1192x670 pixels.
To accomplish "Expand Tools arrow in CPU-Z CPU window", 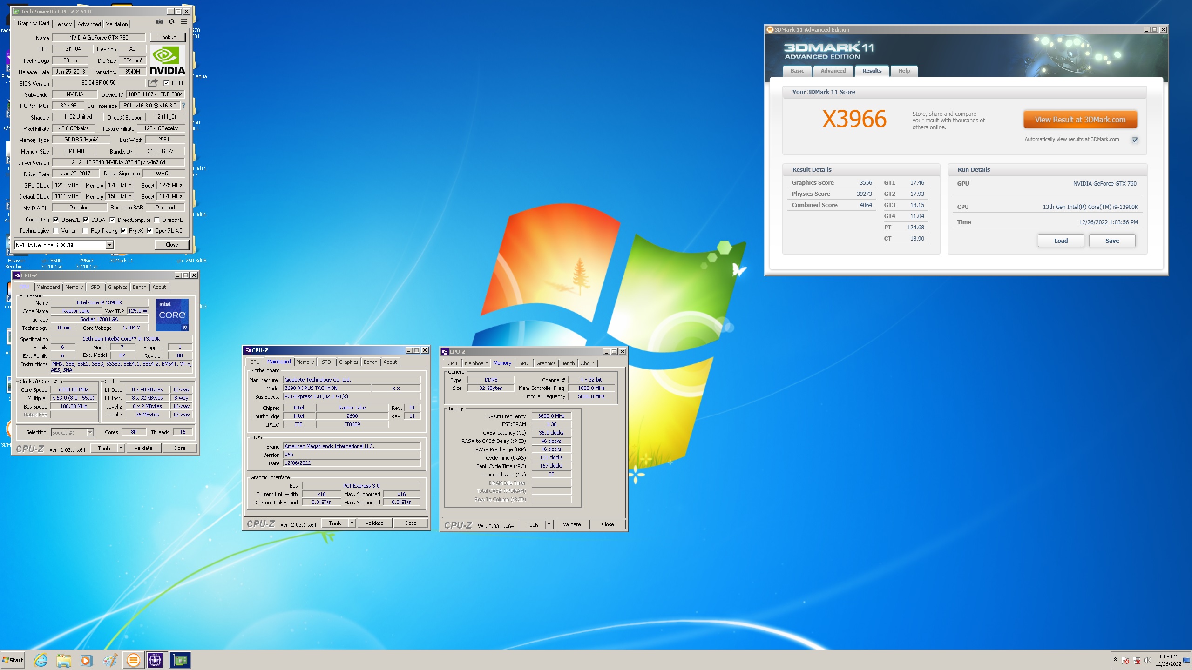I will point(121,448).
